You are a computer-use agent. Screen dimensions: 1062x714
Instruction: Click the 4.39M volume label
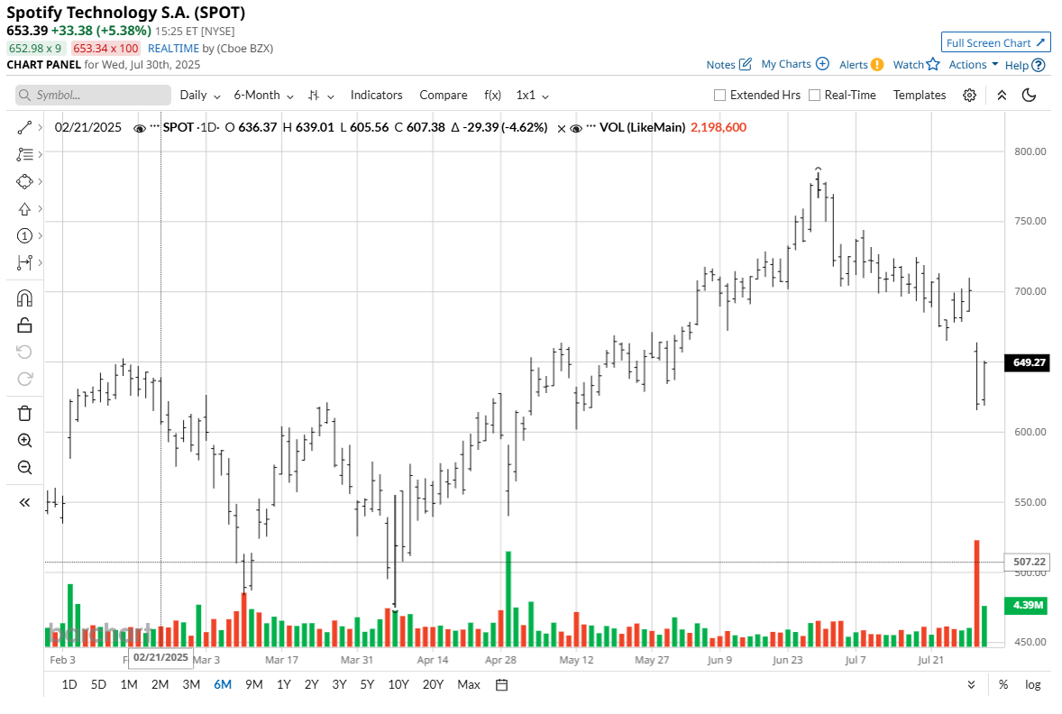click(x=1028, y=605)
